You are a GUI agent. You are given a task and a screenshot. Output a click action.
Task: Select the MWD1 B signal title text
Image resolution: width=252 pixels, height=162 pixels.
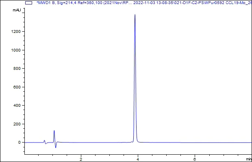coord(144,2)
